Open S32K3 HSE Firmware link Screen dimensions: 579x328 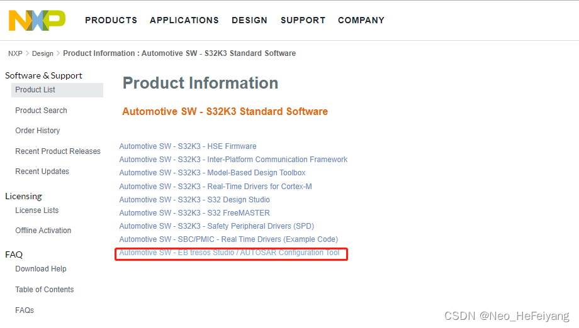coord(188,146)
